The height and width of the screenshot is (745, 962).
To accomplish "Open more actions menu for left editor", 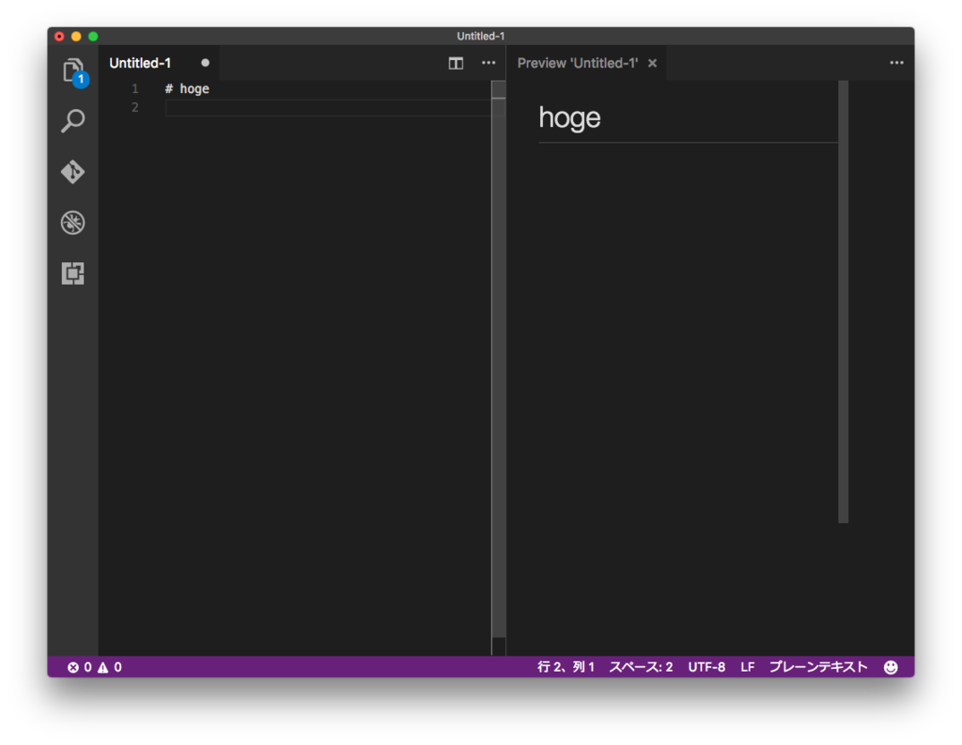I will click(489, 63).
